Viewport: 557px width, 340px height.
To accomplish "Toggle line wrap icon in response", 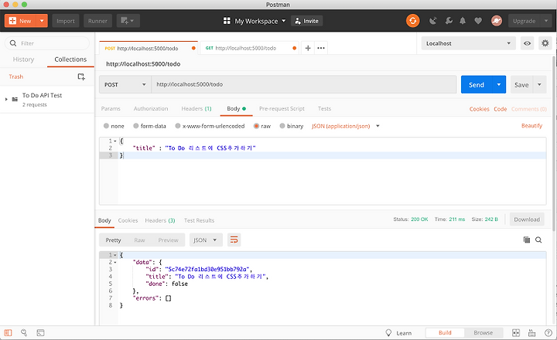I will coord(234,240).
